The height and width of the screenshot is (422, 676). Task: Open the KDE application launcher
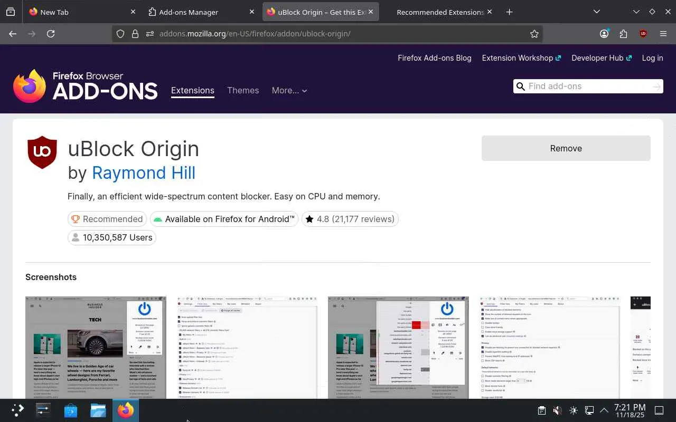pyautogui.click(x=17, y=410)
